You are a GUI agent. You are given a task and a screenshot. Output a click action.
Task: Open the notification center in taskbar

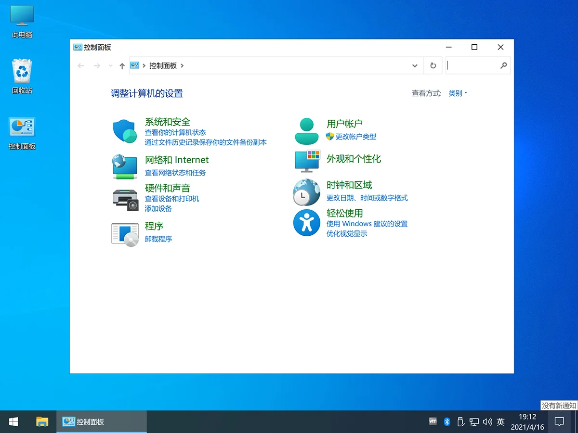click(x=559, y=421)
